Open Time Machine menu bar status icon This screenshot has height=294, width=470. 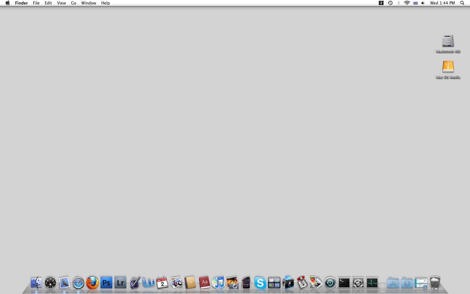click(390, 3)
